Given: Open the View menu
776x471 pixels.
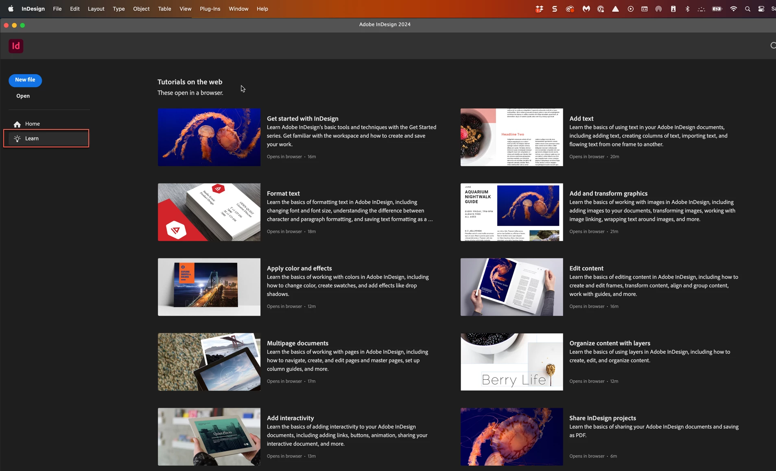Looking at the screenshot, I should pyautogui.click(x=185, y=9).
